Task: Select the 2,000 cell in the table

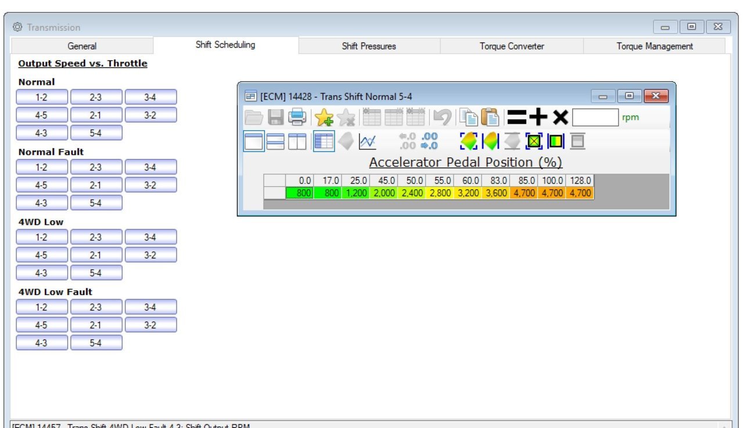Action: (x=384, y=193)
